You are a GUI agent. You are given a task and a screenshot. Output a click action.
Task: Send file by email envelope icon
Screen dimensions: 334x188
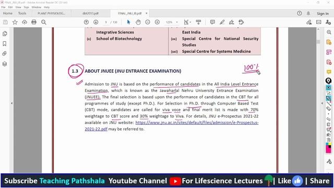[x=319, y=22]
